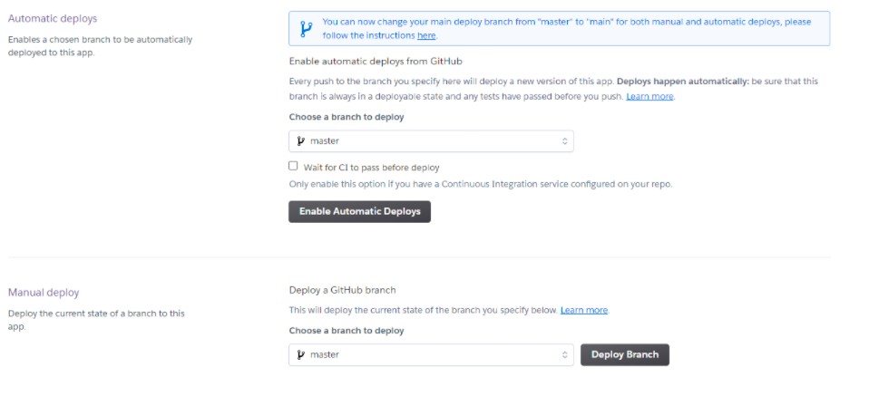Click the up-down arrows of the manual deploy branch selector
Image resolution: width=869 pixels, height=396 pixels.
click(564, 354)
